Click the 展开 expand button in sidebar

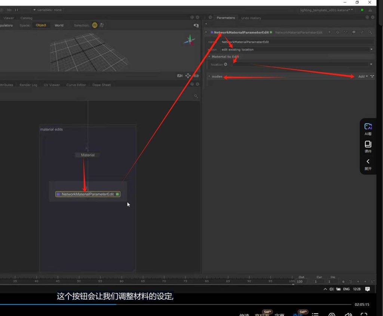click(368, 164)
